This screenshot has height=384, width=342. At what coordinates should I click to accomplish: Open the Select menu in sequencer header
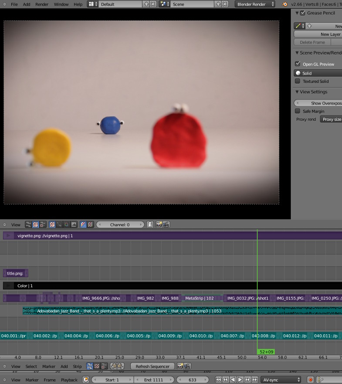click(x=31, y=367)
